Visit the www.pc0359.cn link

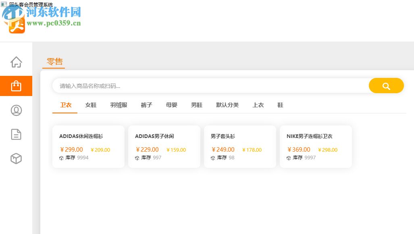pyautogui.click(x=53, y=23)
